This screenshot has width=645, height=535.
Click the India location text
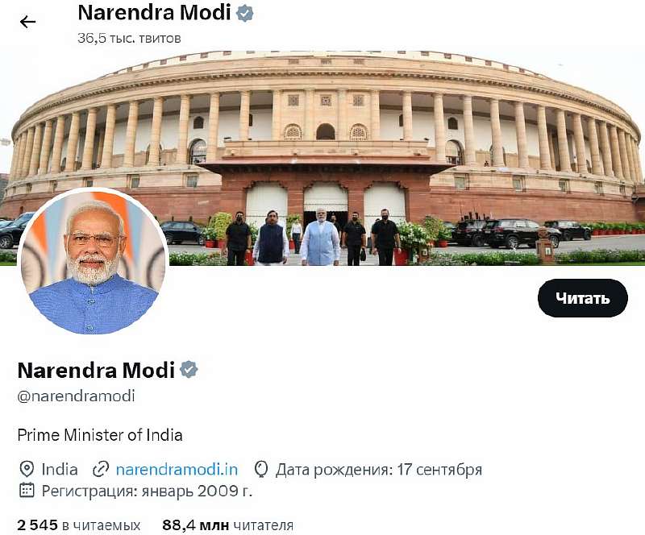point(60,469)
